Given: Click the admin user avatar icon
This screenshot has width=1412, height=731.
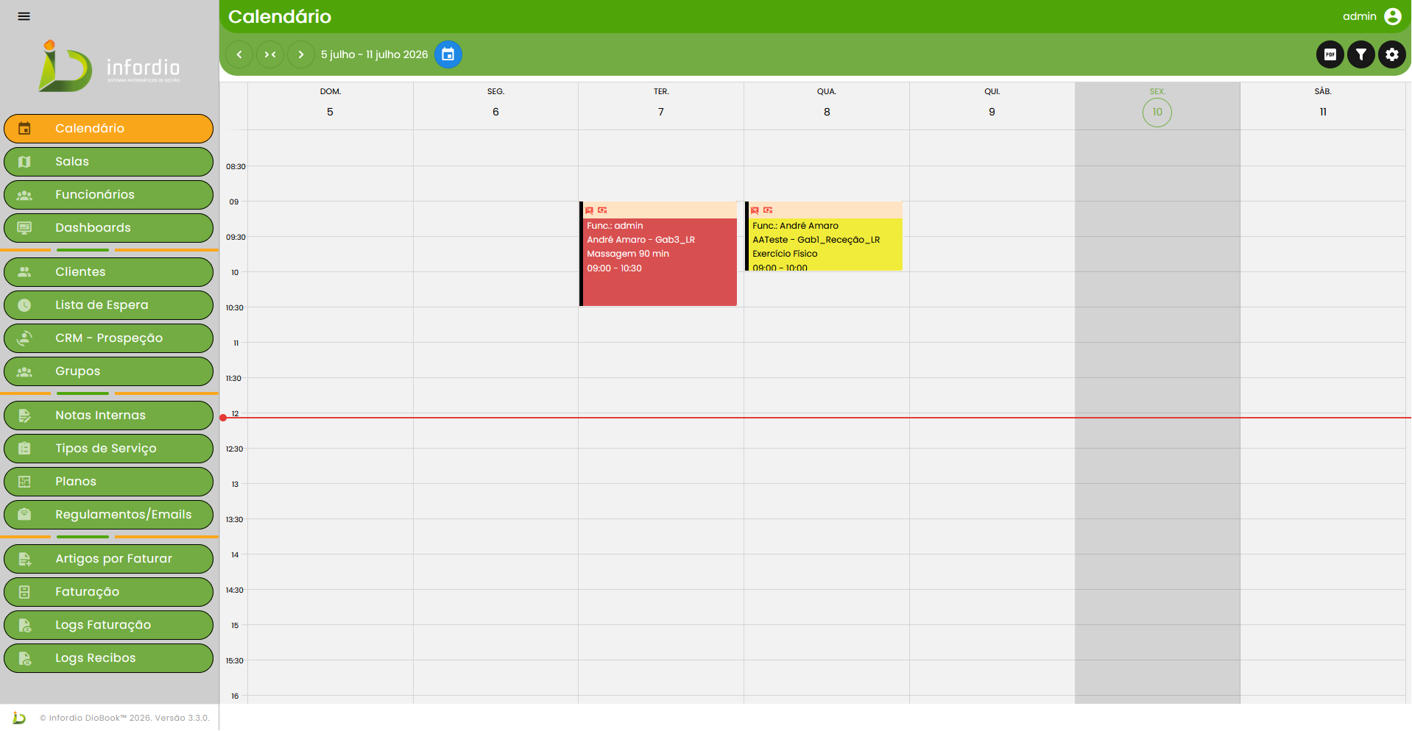Looking at the screenshot, I should pos(1392,16).
